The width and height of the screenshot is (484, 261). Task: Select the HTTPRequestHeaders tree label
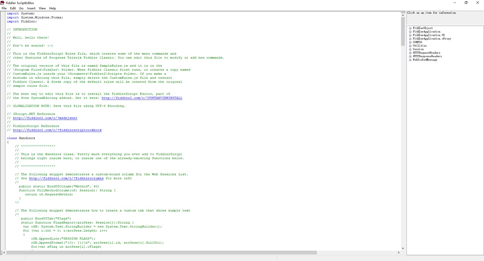pyautogui.click(x=427, y=53)
